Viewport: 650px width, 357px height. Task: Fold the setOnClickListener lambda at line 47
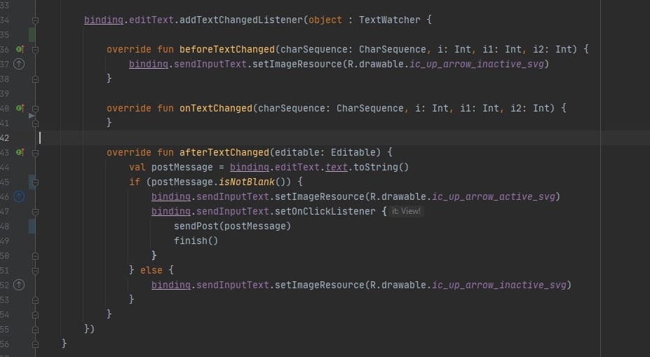pos(35,212)
